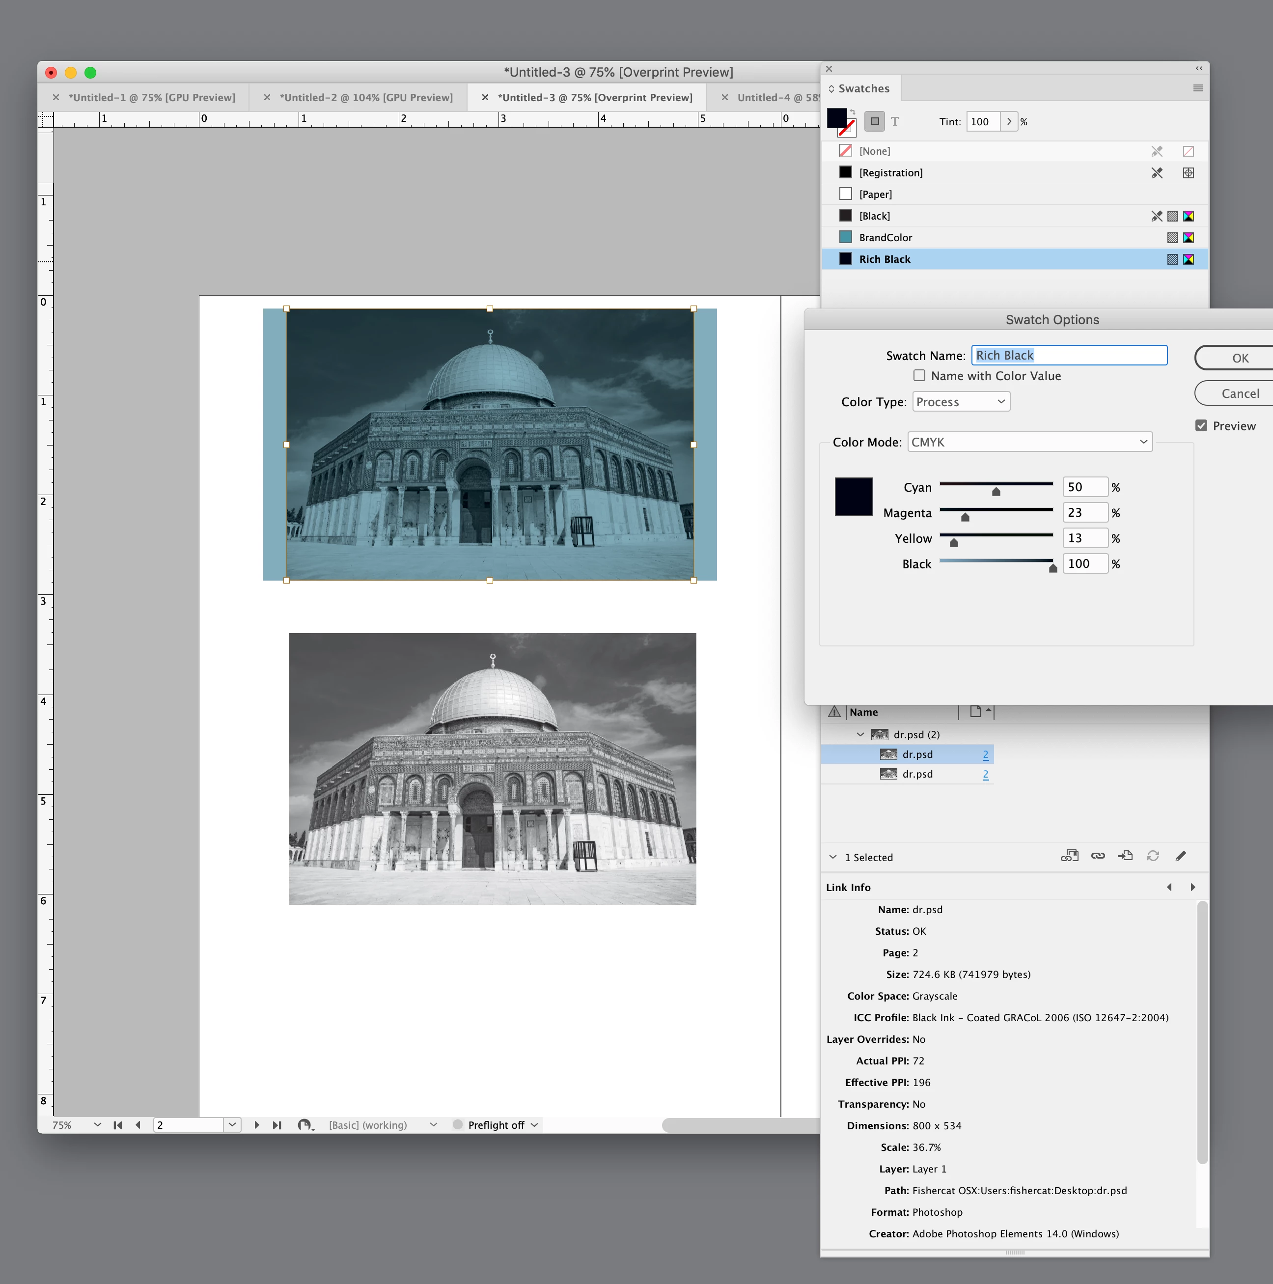1273x1284 pixels.
Task: Click the Update Link refresh icon
Action: (1153, 856)
